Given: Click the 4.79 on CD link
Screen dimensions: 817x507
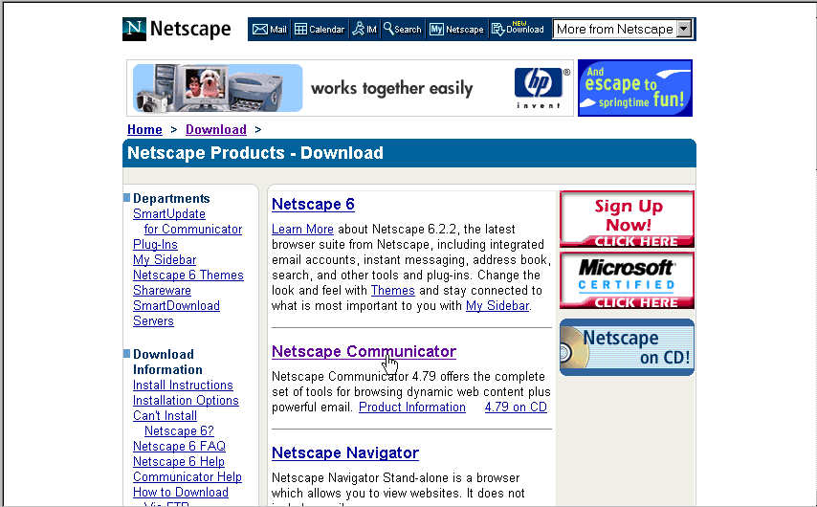Looking at the screenshot, I should (516, 408).
